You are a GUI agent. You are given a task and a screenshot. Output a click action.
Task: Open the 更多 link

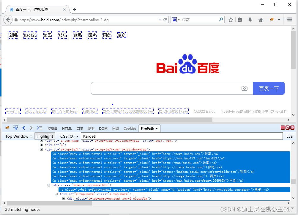(122, 35)
